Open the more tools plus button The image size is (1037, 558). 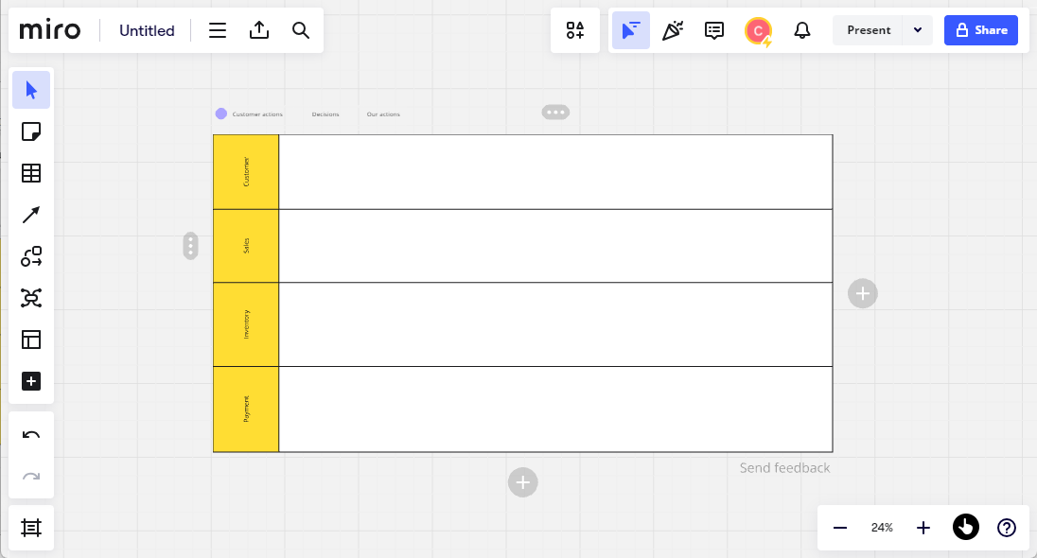coord(31,381)
